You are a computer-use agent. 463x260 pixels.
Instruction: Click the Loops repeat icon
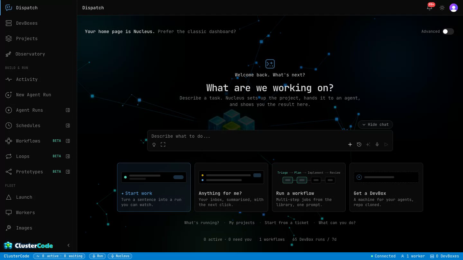coord(9,156)
